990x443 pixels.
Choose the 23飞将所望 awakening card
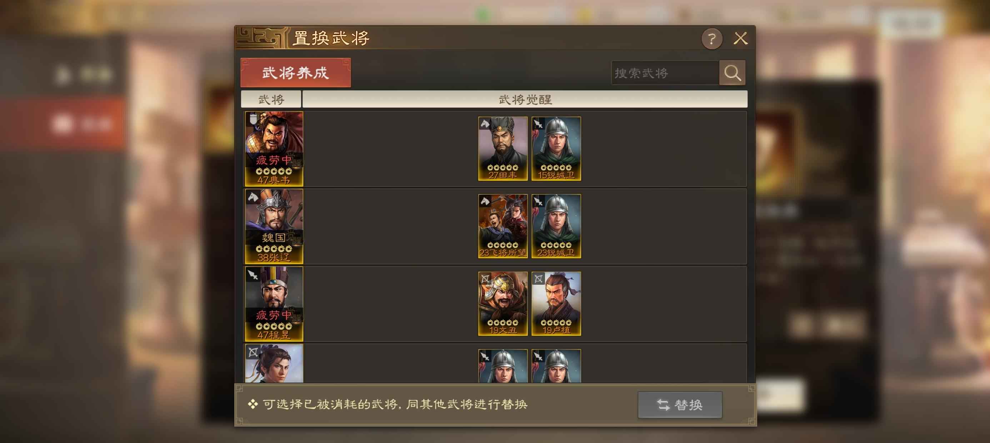pyautogui.click(x=503, y=226)
